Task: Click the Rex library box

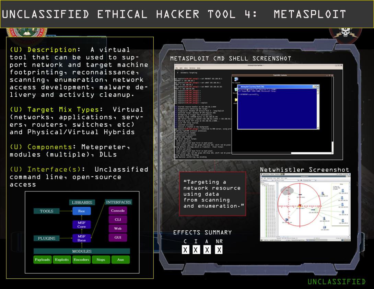Action: pyautogui.click(x=82, y=211)
